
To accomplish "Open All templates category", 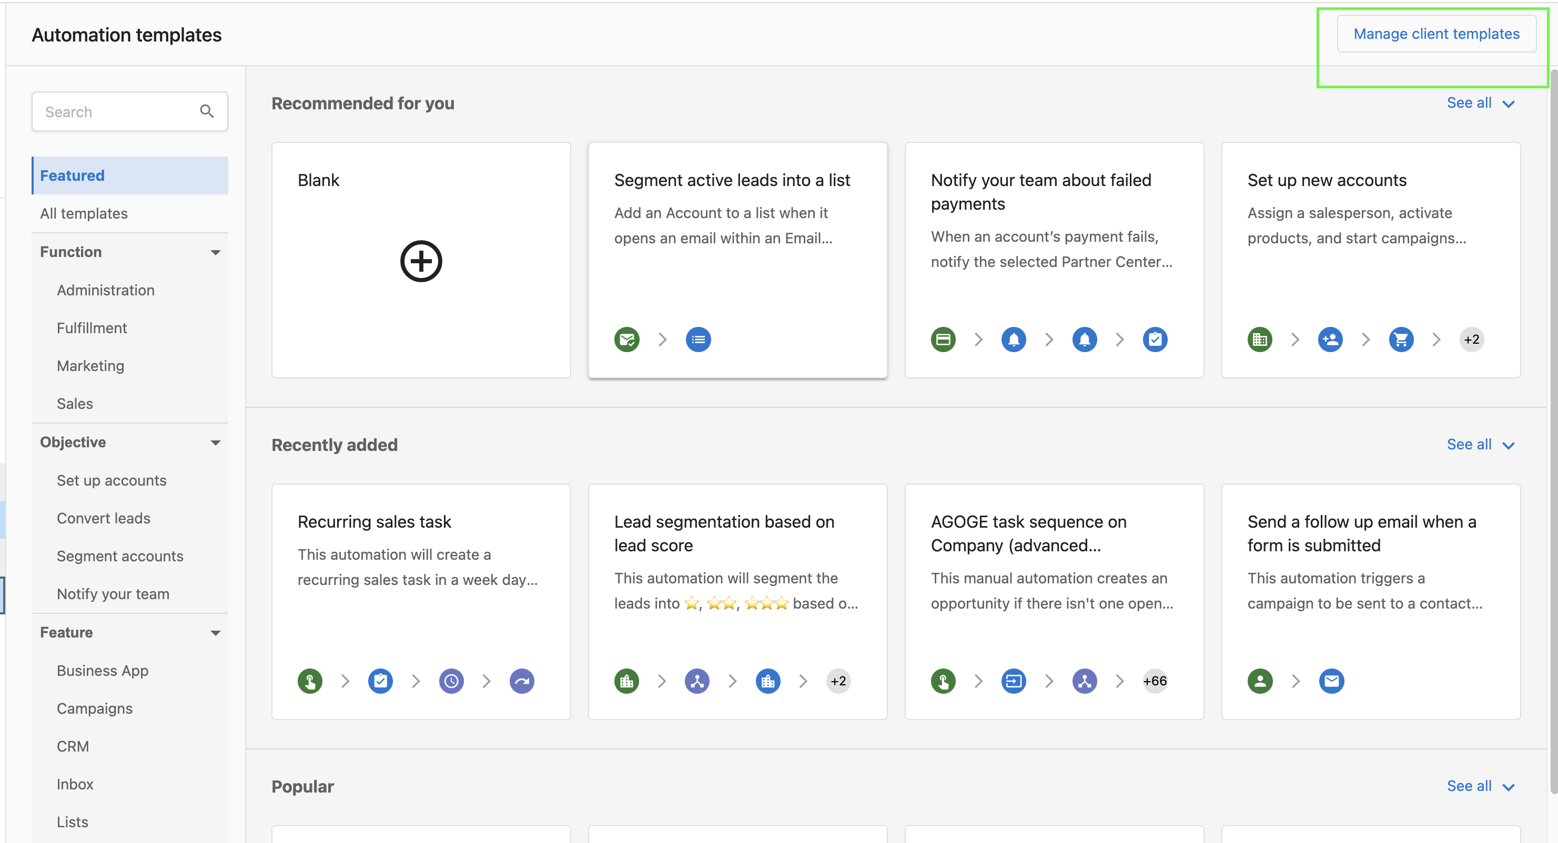I will [x=129, y=213].
